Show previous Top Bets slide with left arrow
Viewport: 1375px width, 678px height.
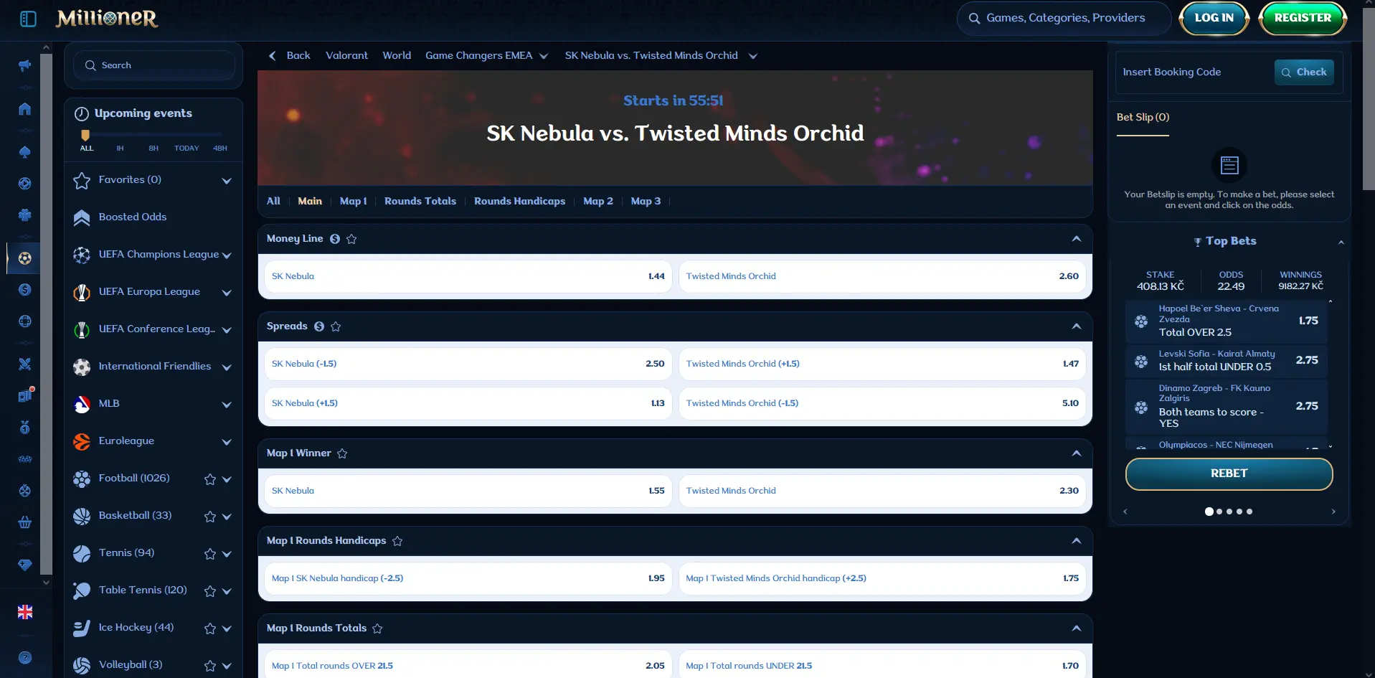[x=1125, y=512]
